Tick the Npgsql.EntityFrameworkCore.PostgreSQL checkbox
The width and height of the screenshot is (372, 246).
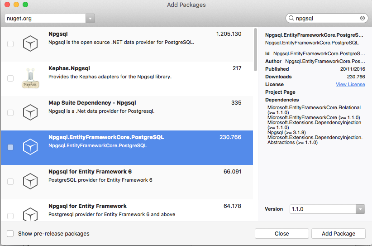pos(10,147)
